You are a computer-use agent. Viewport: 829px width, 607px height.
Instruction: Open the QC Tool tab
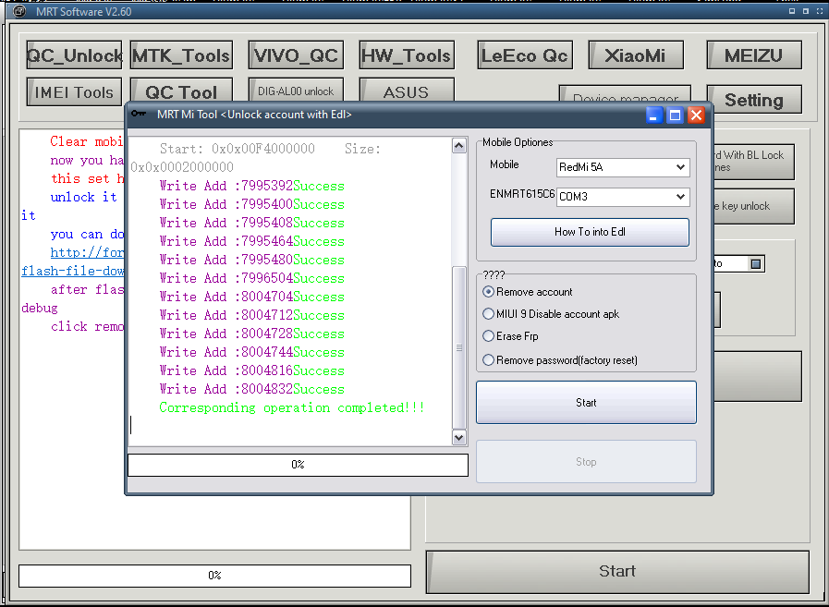tap(181, 91)
